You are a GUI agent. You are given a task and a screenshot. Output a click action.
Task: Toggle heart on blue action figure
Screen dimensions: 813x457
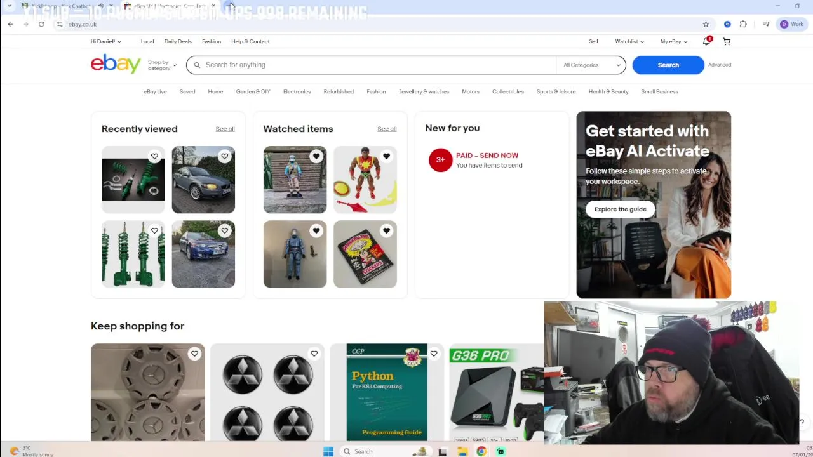pyautogui.click(x=316, y=156)
